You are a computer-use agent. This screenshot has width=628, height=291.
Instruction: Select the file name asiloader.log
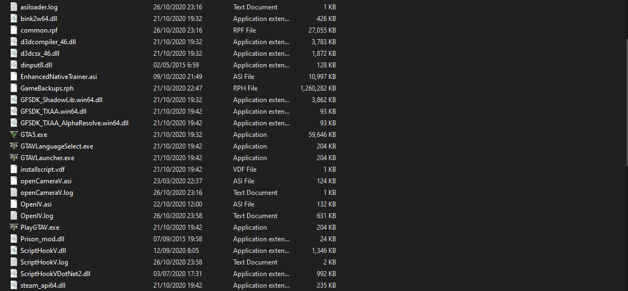coord(39,7)
